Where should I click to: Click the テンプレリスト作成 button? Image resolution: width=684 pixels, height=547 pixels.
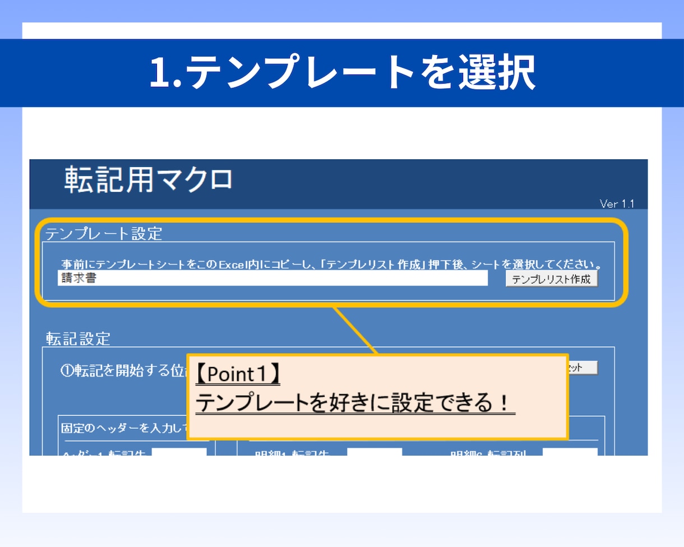click(551, 279)
